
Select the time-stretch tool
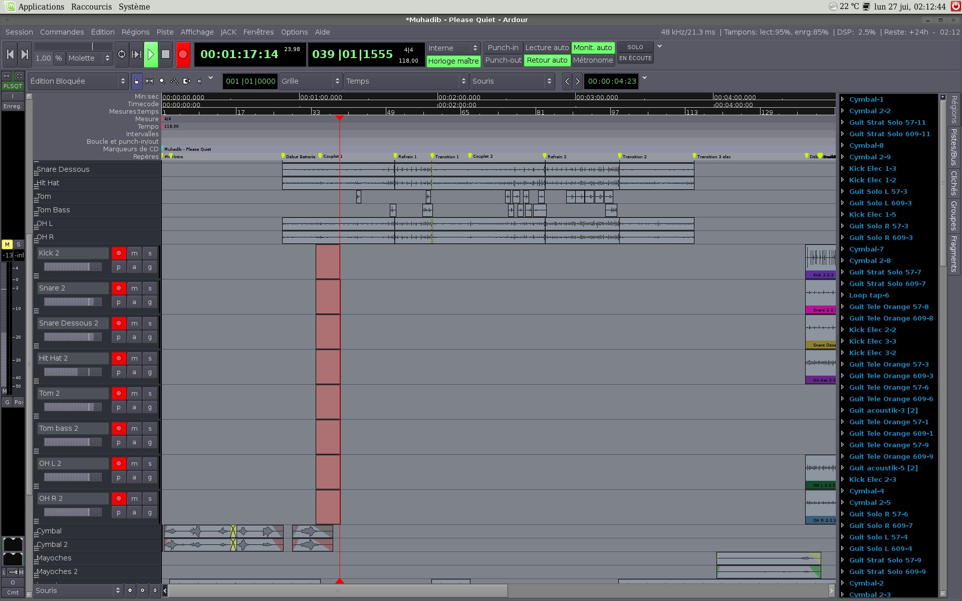coord(187,81)
